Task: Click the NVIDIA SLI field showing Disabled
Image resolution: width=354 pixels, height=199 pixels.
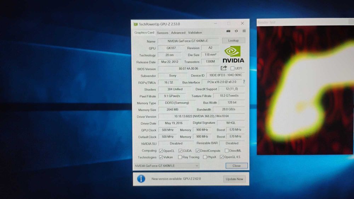Action: click(x=176, y=144)
